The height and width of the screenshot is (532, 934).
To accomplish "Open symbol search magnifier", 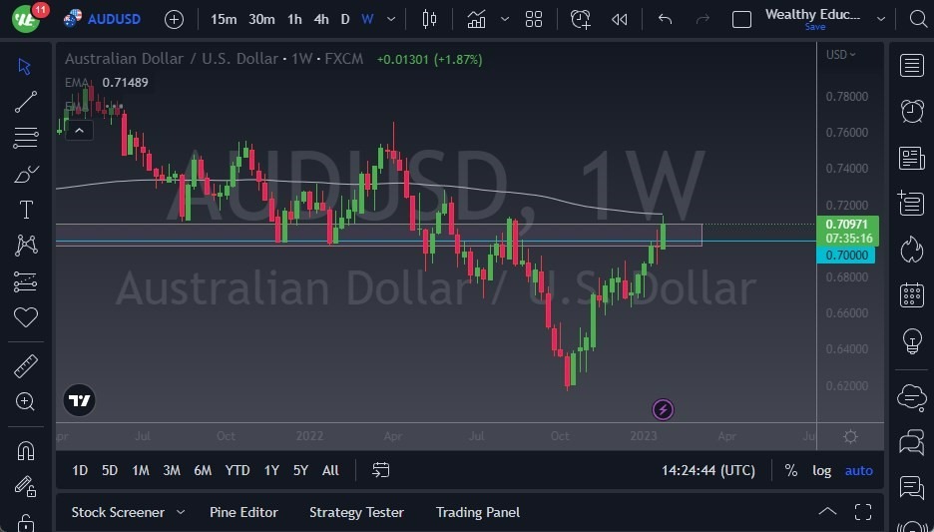I will tap(918, 19).
